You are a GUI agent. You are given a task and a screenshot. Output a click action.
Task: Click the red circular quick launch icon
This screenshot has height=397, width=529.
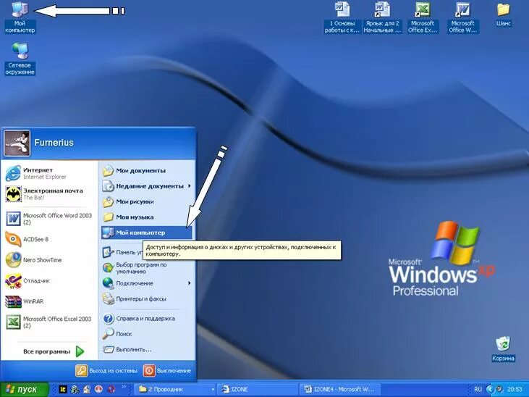tap(98, 390)
